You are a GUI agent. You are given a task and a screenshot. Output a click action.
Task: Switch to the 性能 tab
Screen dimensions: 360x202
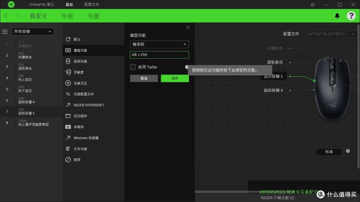67,16
